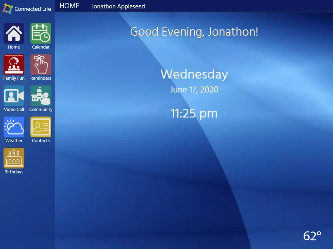Tap the 62° temperature reading
Viewport: 333px width, 249px height.
312,236
